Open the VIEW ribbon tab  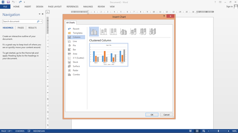[x=112, y=7]
